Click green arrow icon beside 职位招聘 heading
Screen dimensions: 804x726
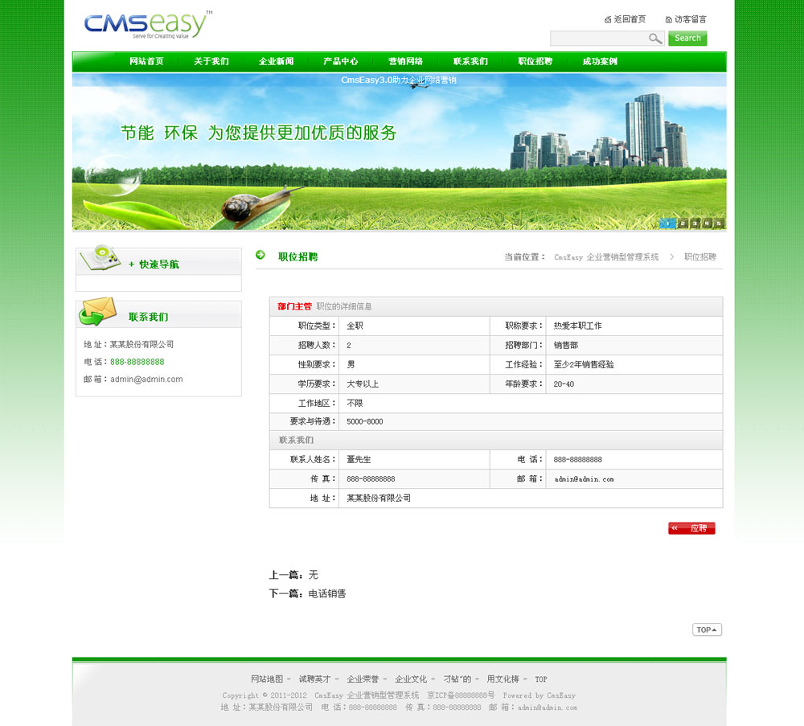click(x=260, y=256)
